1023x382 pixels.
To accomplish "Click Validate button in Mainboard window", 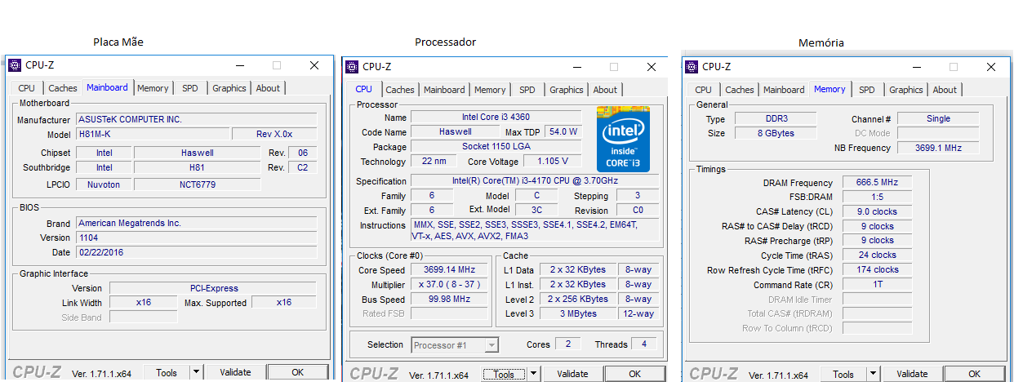I will [x=235, y=372].
